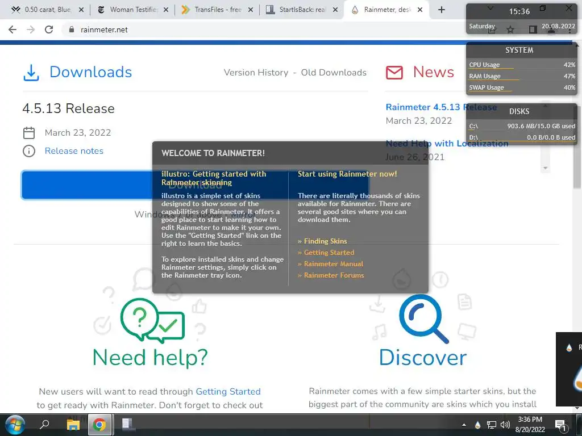Click the RAM Usage meter row

tap(522, 76)
